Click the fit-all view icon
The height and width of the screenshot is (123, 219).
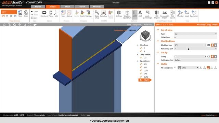30,25
